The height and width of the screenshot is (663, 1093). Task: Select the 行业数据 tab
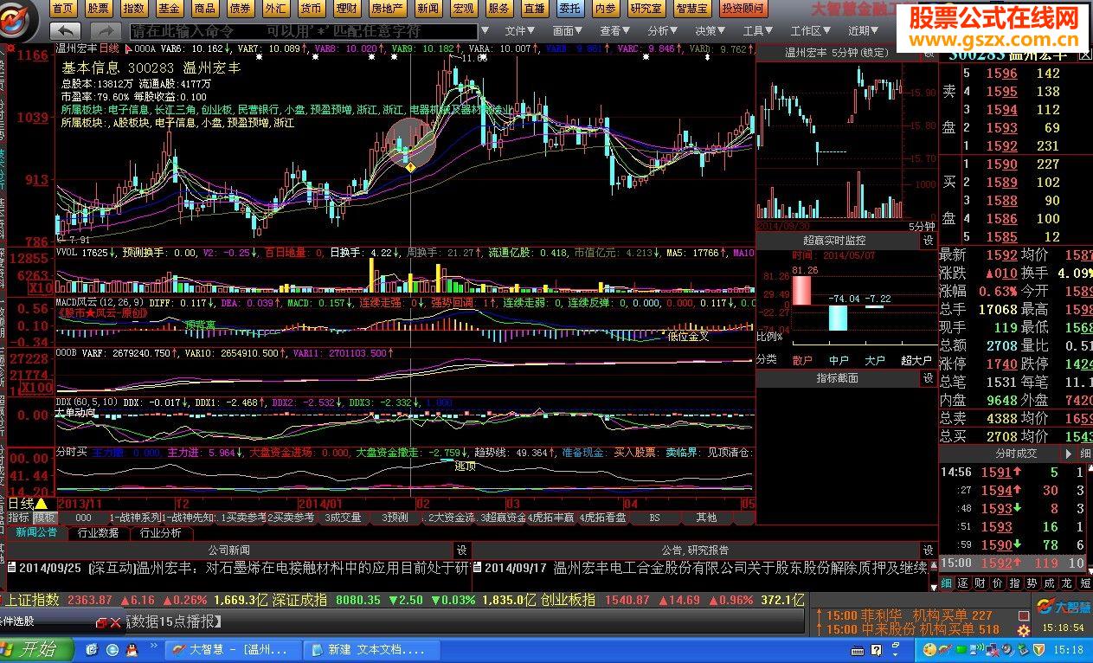pos(98,533)
